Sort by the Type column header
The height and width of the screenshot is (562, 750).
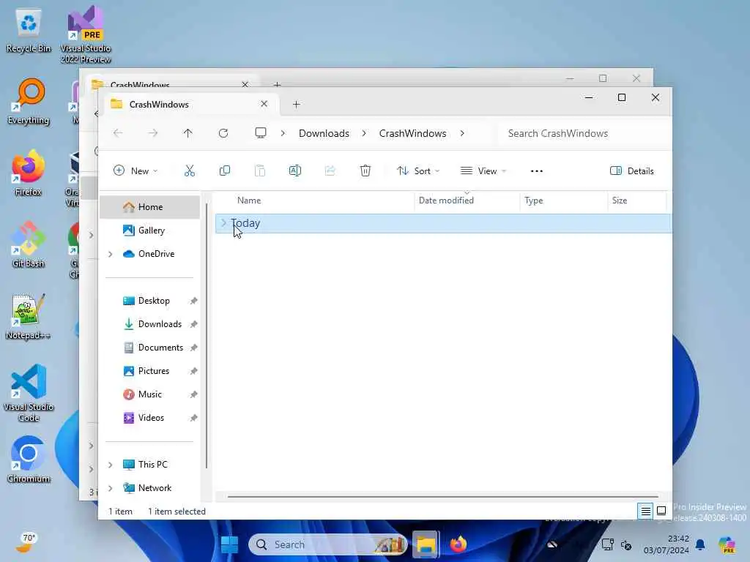[x=564, y=201]
